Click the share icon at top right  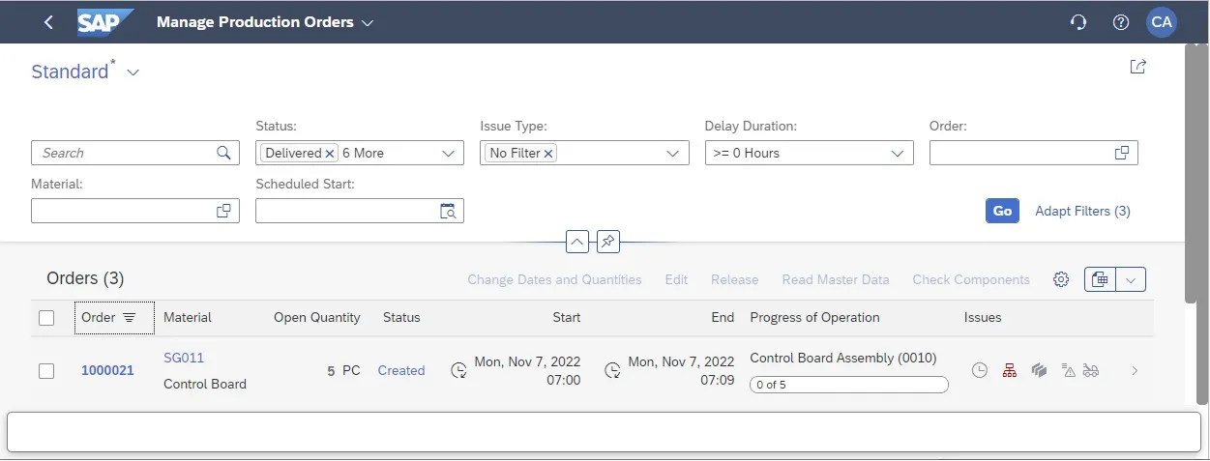[1138, 67]
